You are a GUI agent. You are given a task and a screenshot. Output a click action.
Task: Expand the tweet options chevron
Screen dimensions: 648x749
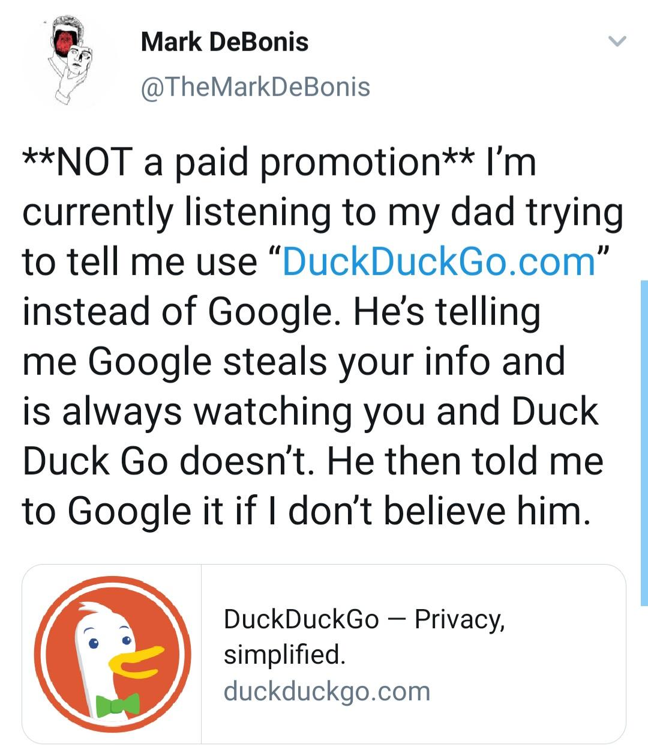click(x=617, y=41)
